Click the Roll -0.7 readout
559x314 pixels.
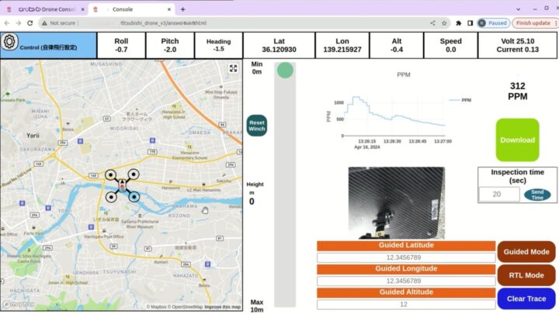[x=121, y=45]
